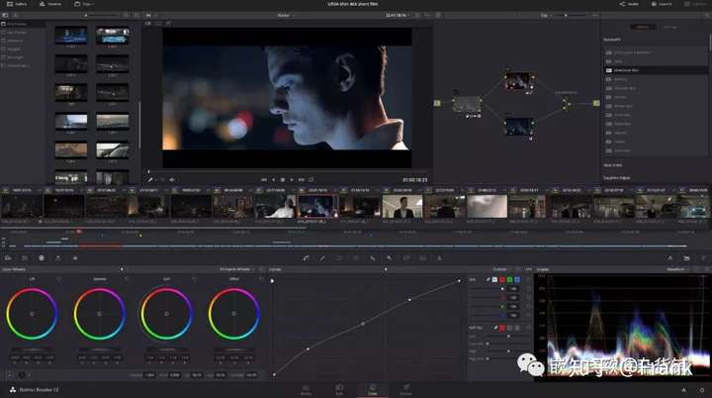Viewport: 712px width, 398px height.
Task: Switch to the Edit page
Action: [x=339, y=390]
